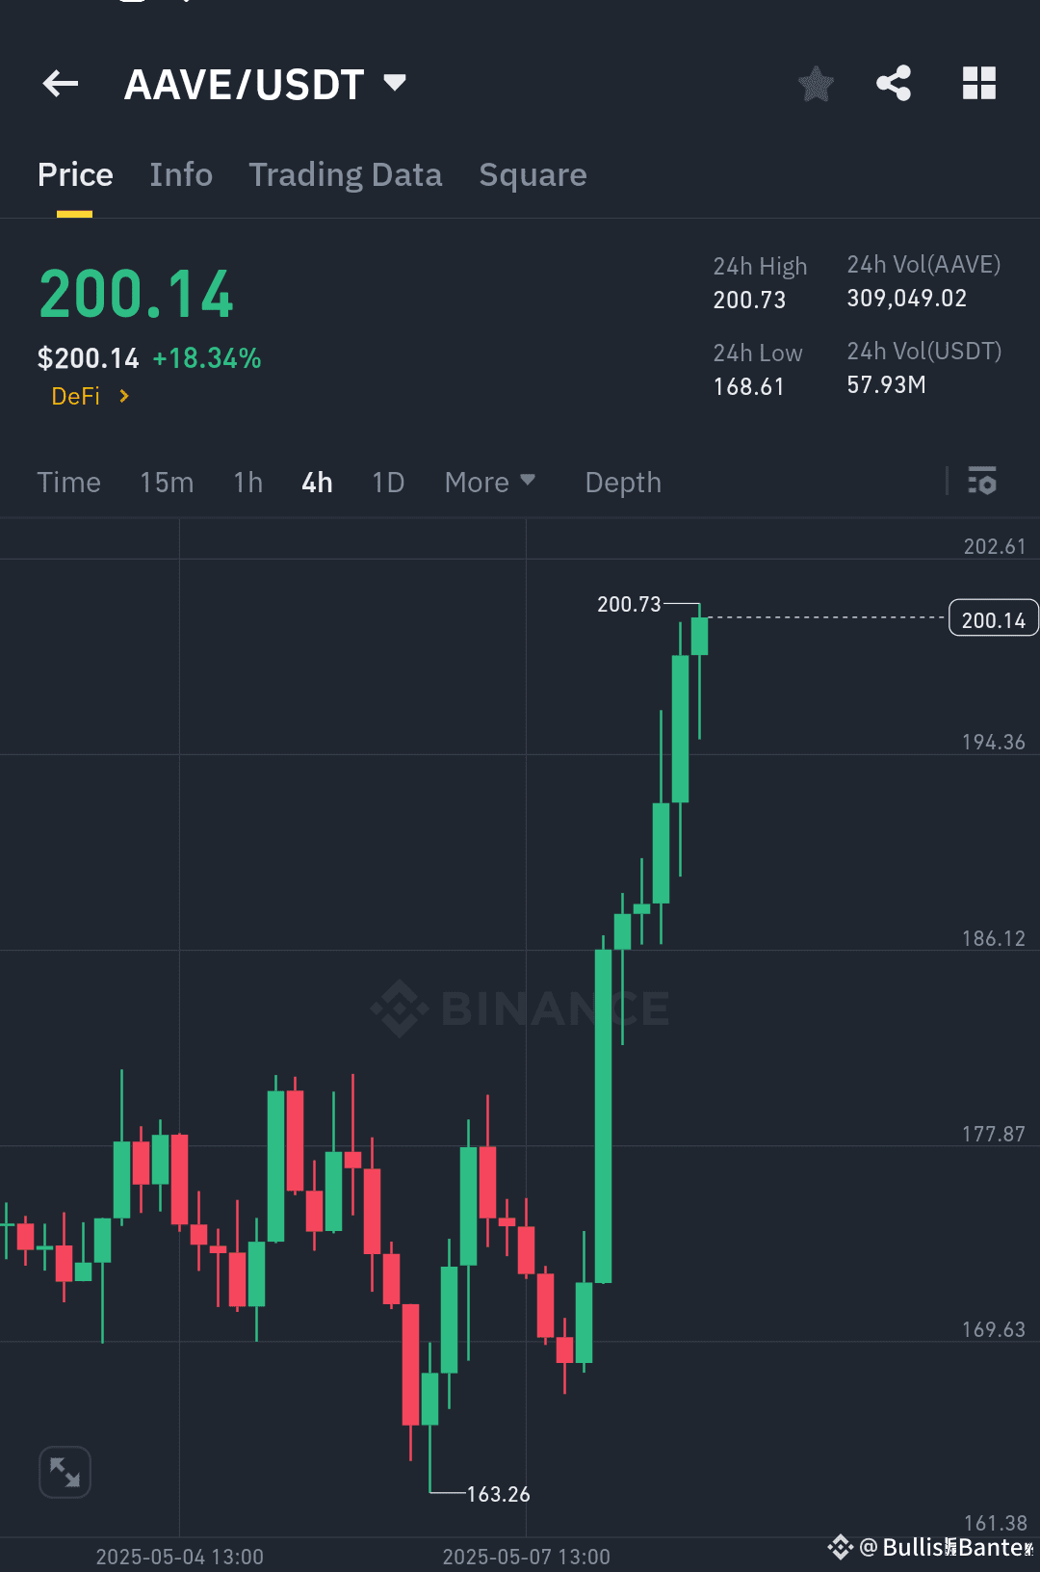Open the Square tab
The image size is (1040, 1572).
tap(533, 174)
